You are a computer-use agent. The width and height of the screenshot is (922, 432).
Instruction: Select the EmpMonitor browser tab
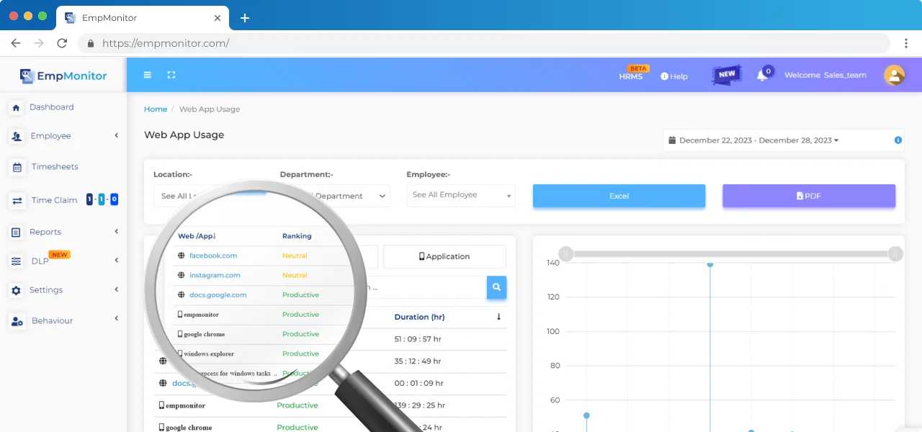pos(143,18)
